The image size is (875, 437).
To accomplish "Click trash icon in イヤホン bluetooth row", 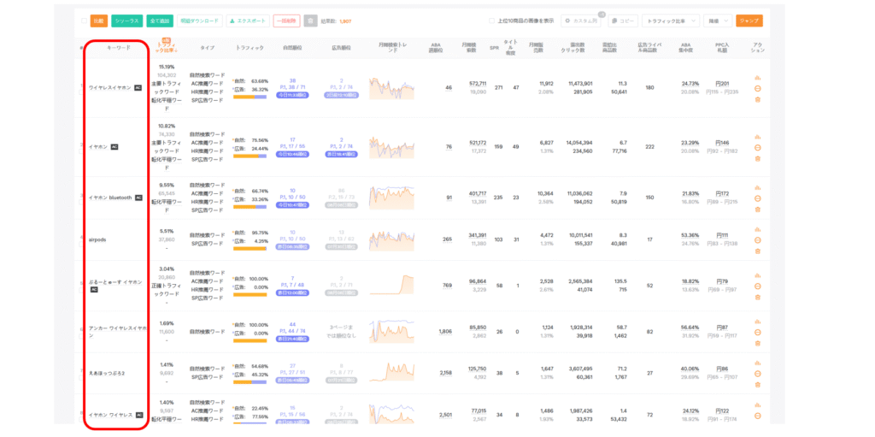I will point(757,209).
